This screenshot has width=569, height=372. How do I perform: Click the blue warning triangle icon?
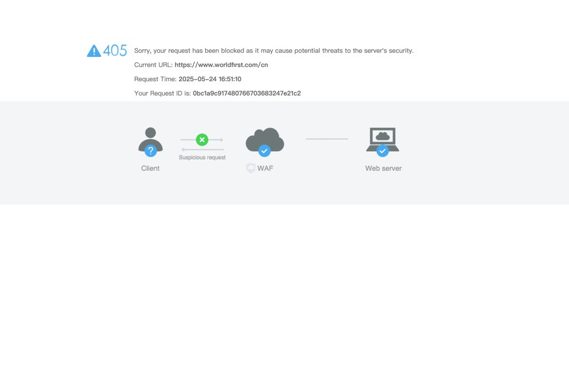click(94, 51)
